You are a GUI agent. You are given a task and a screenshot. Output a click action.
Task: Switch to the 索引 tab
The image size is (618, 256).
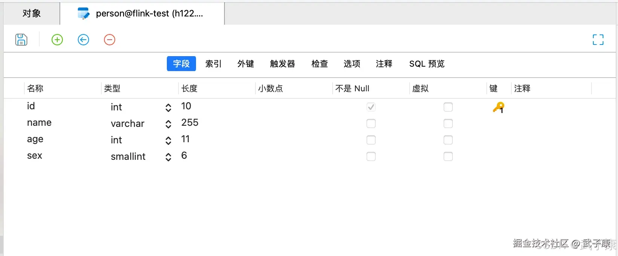[213, 64]
